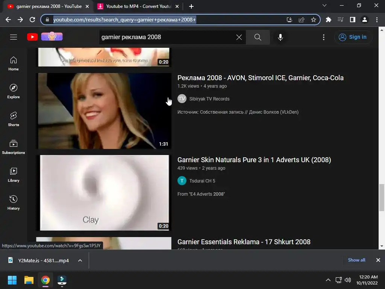Open Shorts in sidebar
Screen dimensions: 385x289
(x=14, y=119)
